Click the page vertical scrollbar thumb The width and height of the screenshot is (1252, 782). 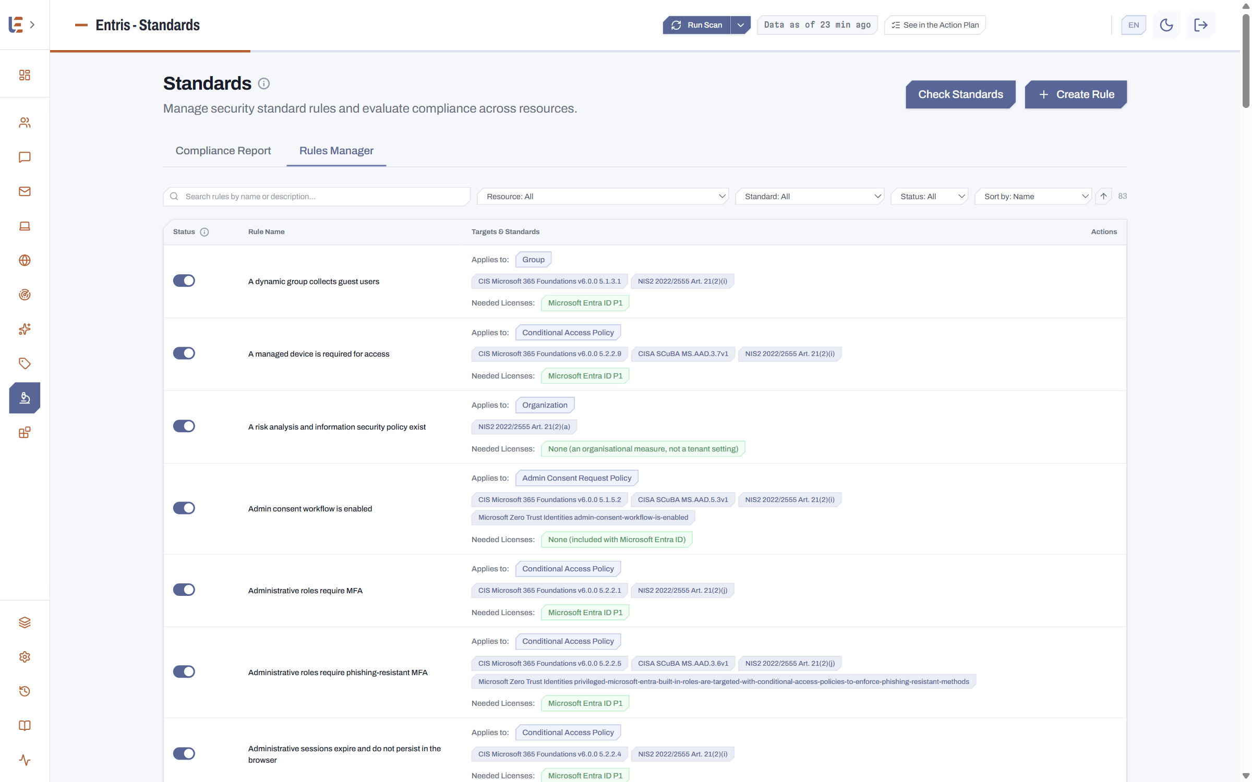[1246, 60]
